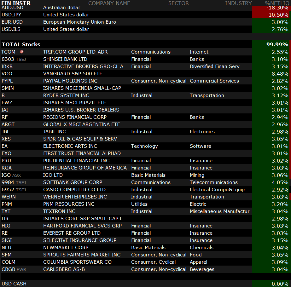Viewport: 291px width, 287px height.
Task: Select the TOTAL Stocks summary row
Action: pos(145,44)
